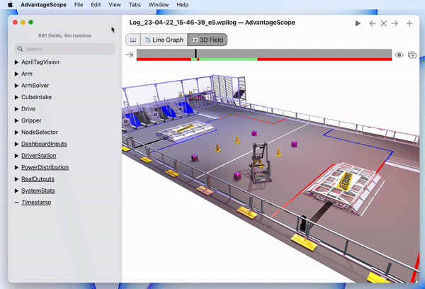This screenshot has height=289, width=425.
Task: Select the 3D Field tab
Action: click(208, 40)
